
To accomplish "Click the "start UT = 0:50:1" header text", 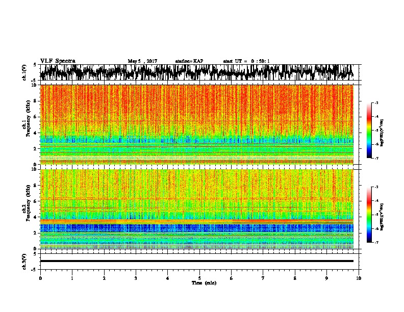I will [246, 61].
